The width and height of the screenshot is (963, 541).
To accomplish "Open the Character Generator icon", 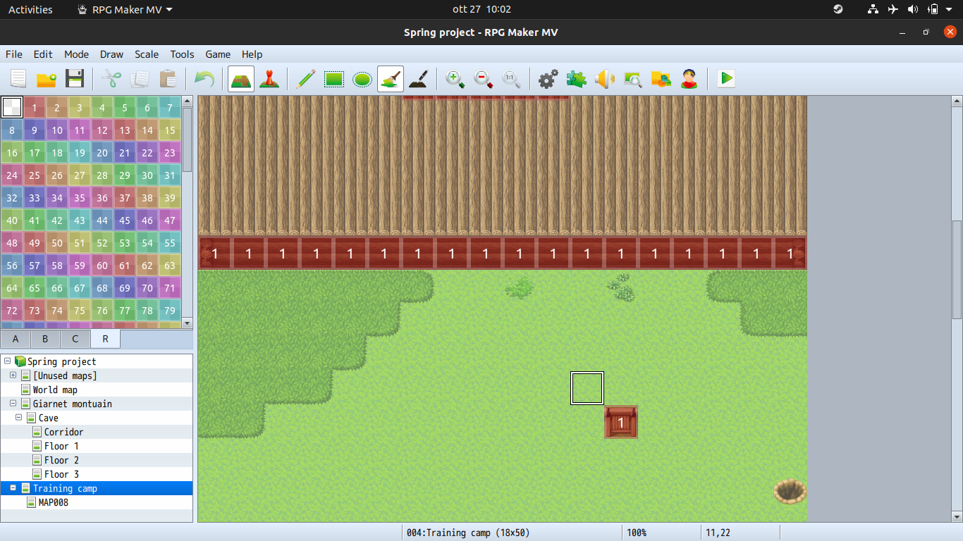I will [689, 79].
